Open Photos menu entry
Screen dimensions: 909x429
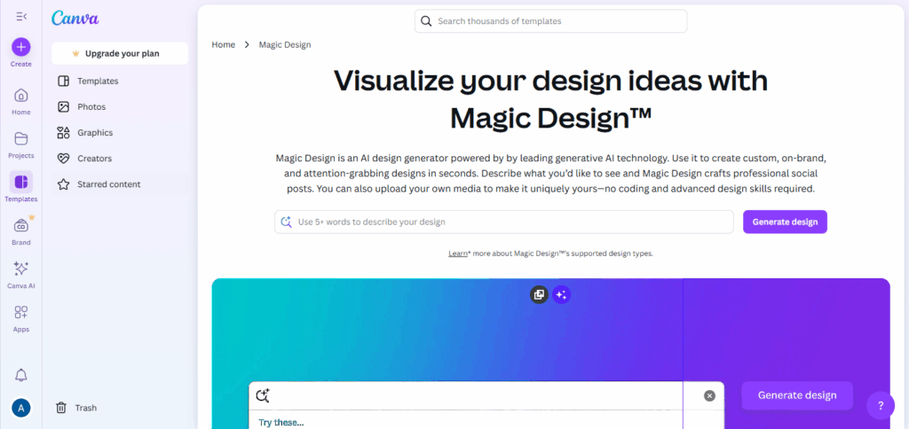point(120,107)
